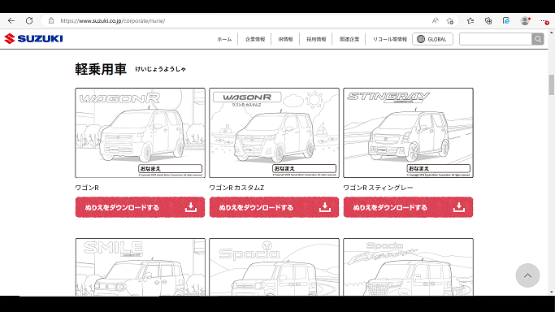Add page to favorites star icon
The height and width of the screenshot is (312, 555).
pos(450,21)
